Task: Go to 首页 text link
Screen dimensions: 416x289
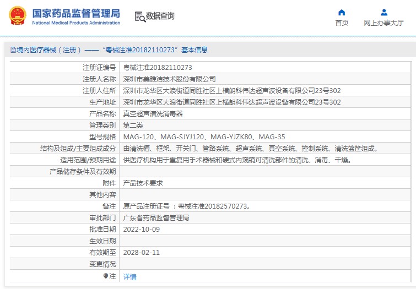Action: (x=342, y=23)
